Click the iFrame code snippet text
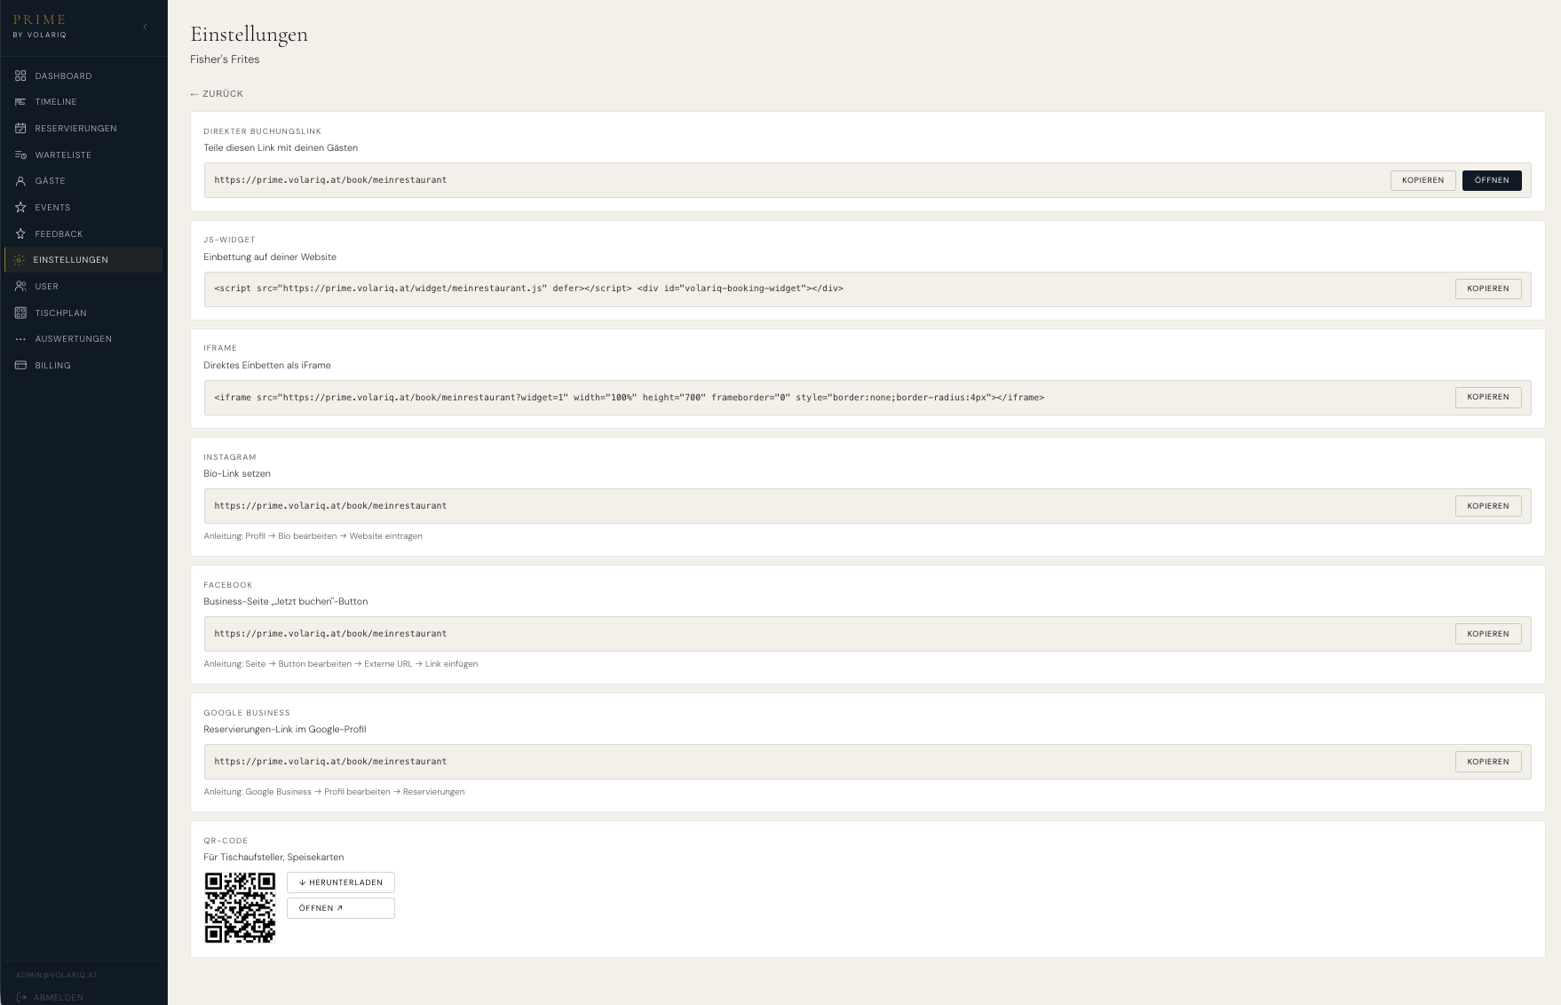This screenshot has height=1005, width=1561. coord(630,398)
